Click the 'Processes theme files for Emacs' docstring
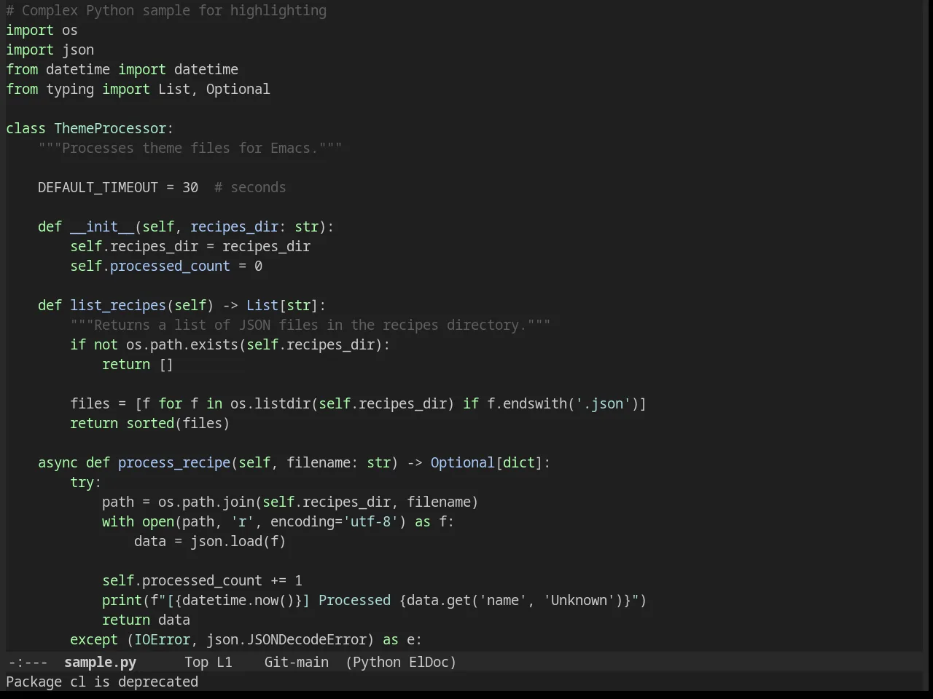This screenshot has height=699, width=933. pos(190,149)
